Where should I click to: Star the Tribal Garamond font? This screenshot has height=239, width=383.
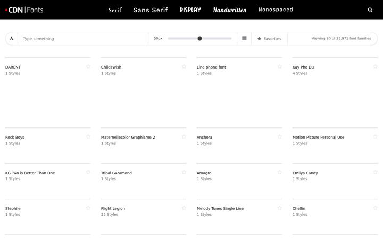(184, 173)
